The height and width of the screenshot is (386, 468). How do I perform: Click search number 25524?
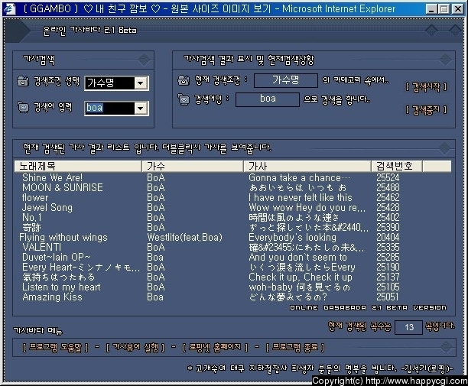(388, 178)
